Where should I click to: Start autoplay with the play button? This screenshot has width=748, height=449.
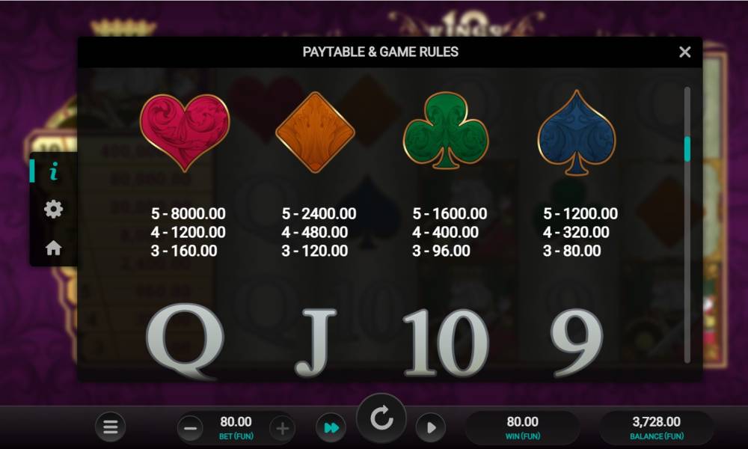tap(431, 427)
